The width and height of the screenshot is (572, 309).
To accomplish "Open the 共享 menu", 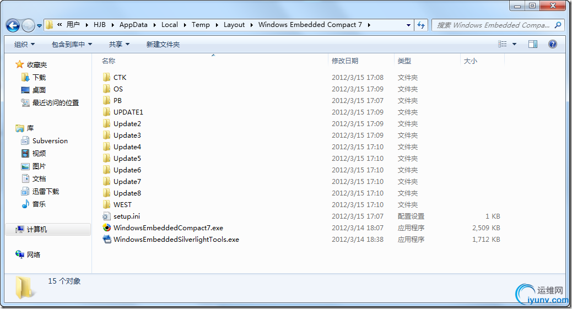I will click(x=119, y=44).
